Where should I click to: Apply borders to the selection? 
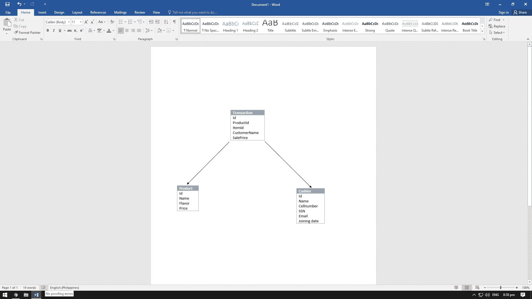[168, 30]
